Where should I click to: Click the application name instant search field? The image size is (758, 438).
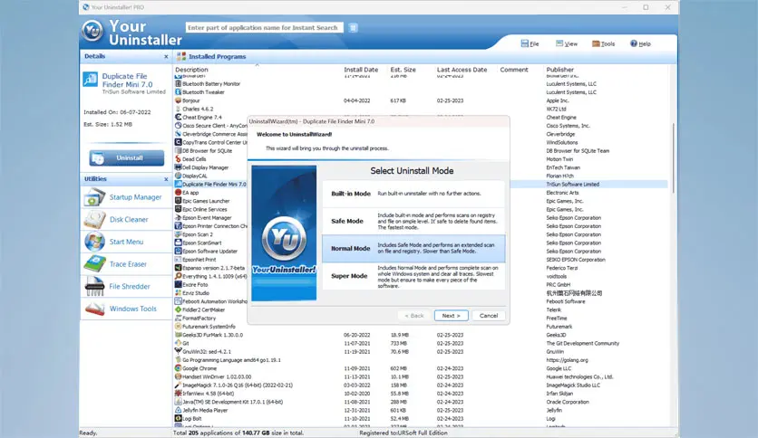(x=264, y=27)
